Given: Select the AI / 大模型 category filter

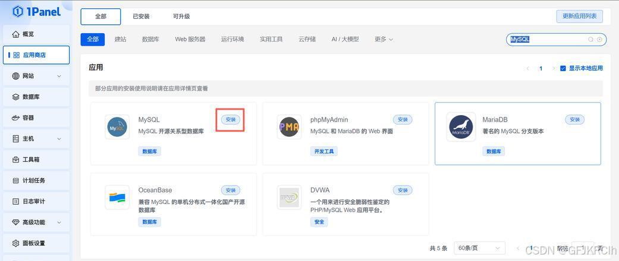Looking at the screenshot, I should (x=345, y=39).
